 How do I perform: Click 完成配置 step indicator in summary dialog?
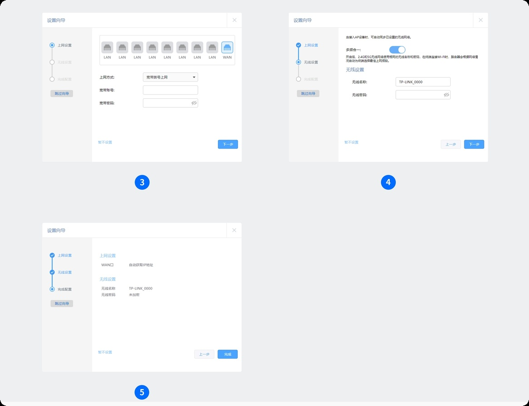click(52, 289)
